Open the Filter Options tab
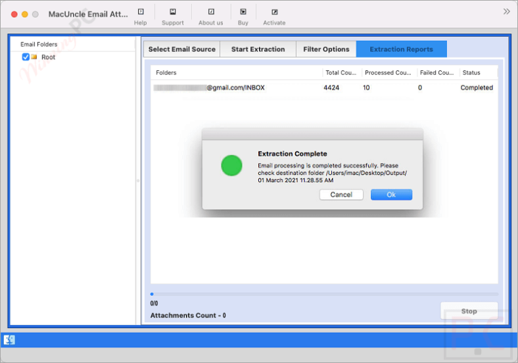Screen dimensions: 518x363 (326, 49)
